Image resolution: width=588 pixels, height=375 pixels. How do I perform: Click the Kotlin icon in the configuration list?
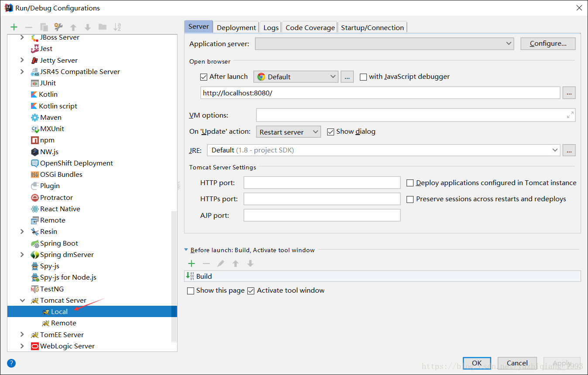click(34, 95)
